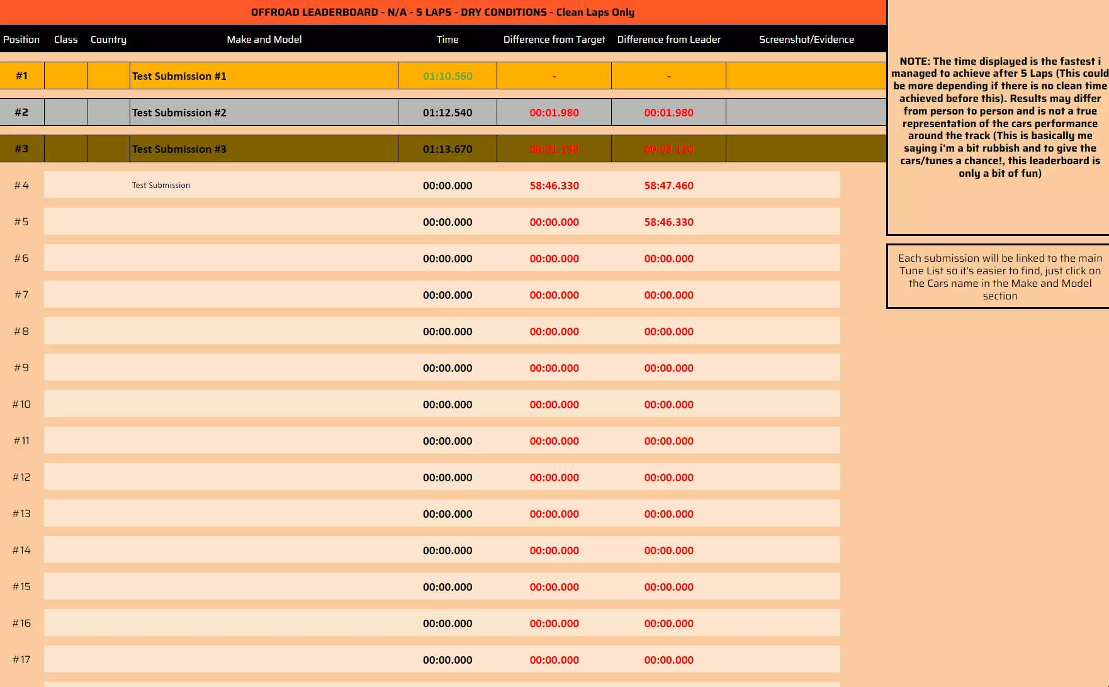This screenshot has height=687, width=1109.
Task: Select the time cell 01:12.540
Action: (x=448, y=113)
